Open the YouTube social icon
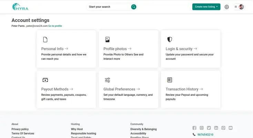 [x=231, y=128]
